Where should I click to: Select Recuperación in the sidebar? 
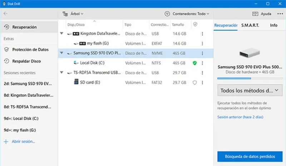click(29, 27)
